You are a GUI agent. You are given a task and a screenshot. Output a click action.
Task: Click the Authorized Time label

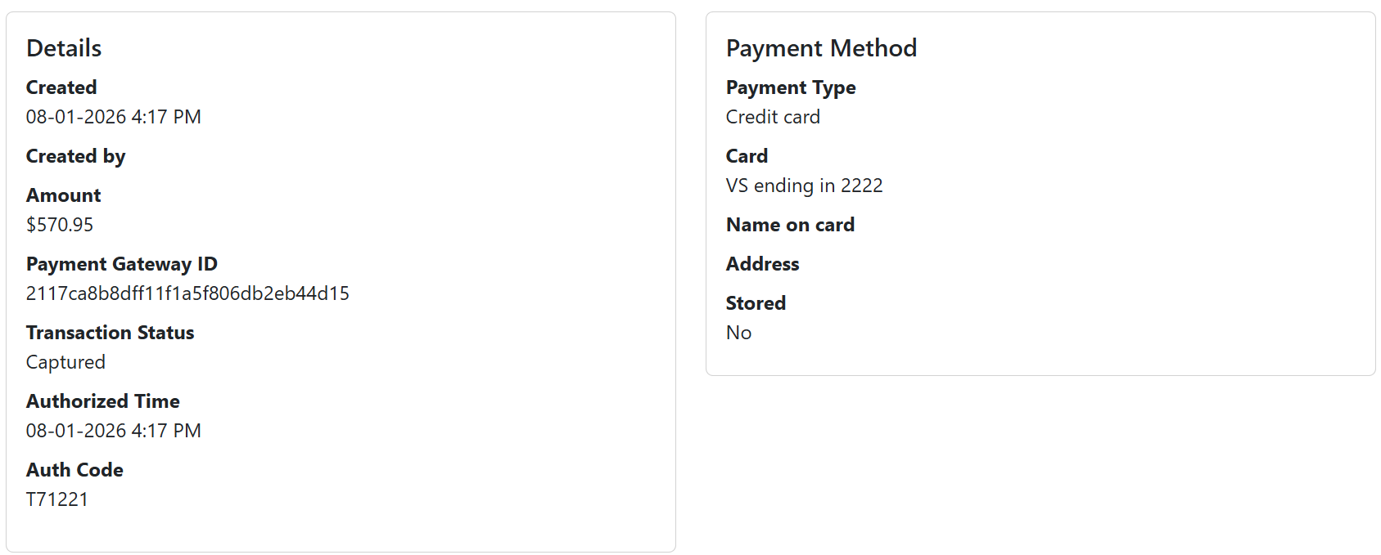pos(103,401)
